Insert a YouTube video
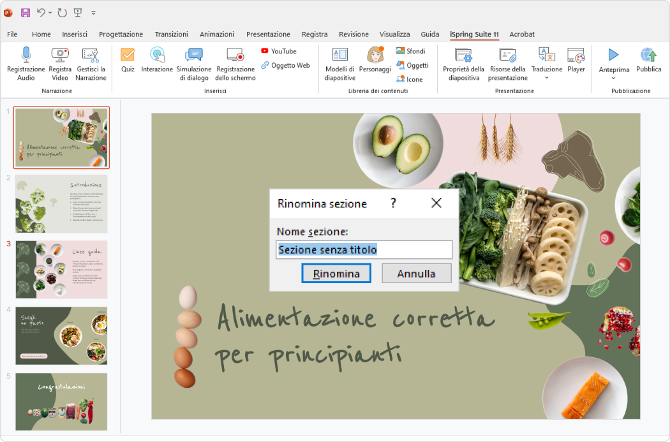 (x=279, y=51)
